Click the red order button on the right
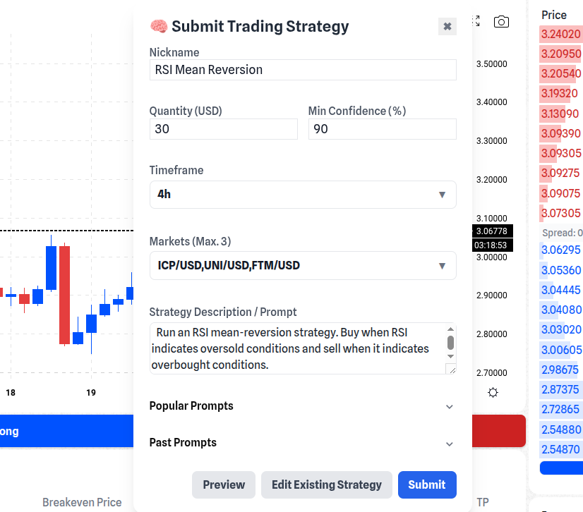583x512 pixels. 499,431
